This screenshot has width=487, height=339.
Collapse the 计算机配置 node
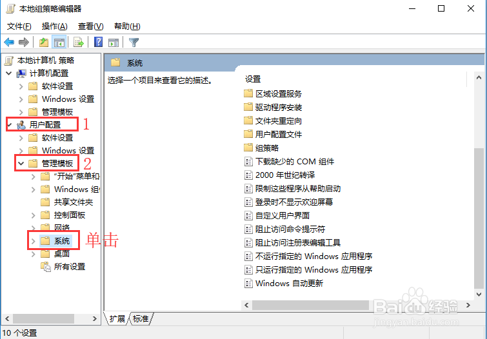(x=9, y=73)
